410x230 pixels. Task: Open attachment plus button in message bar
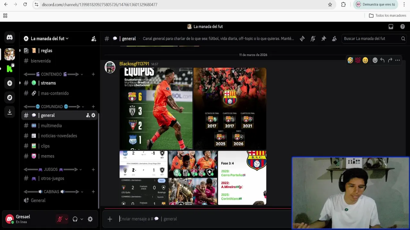[110, 219]
